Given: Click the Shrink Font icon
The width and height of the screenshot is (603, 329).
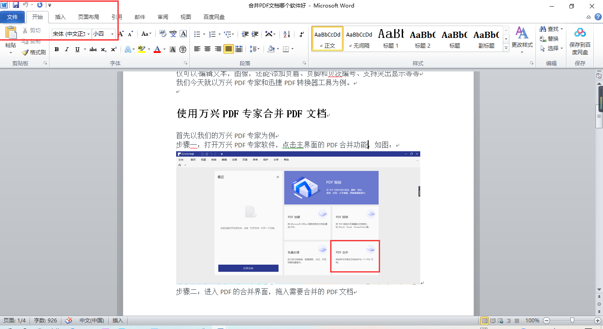Looking at the screenshot, I should 130,34.
